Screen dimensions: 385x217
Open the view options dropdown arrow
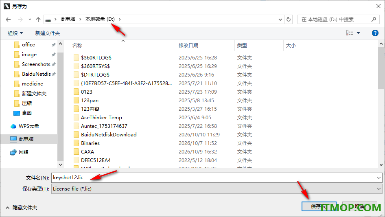[358, 33]
